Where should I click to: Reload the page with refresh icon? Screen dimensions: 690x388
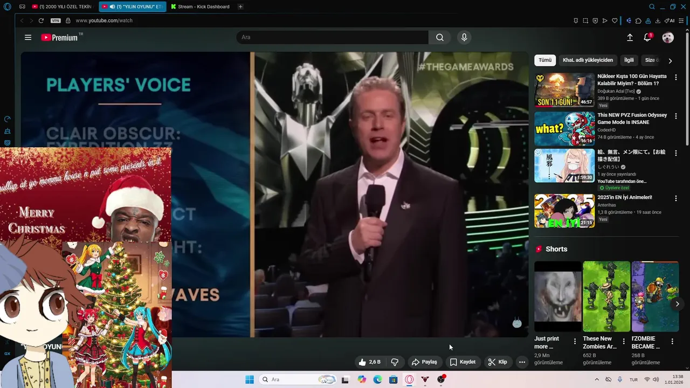coord(41,20)
